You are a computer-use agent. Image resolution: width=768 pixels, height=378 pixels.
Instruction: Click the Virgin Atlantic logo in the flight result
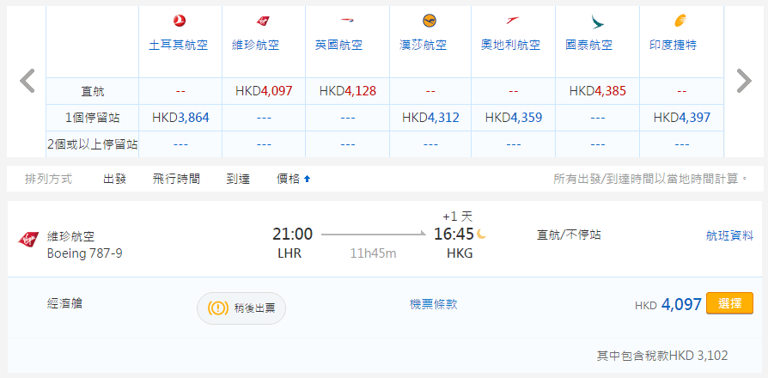click(28, 238)
